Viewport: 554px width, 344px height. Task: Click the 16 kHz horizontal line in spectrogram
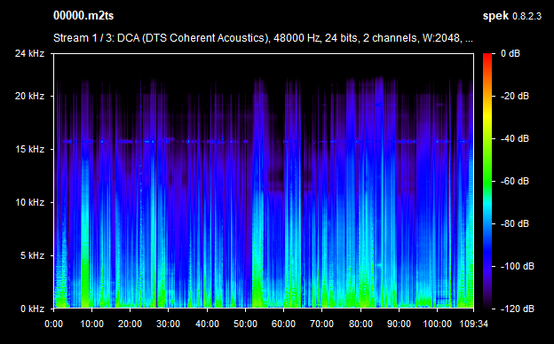point(264,142)
